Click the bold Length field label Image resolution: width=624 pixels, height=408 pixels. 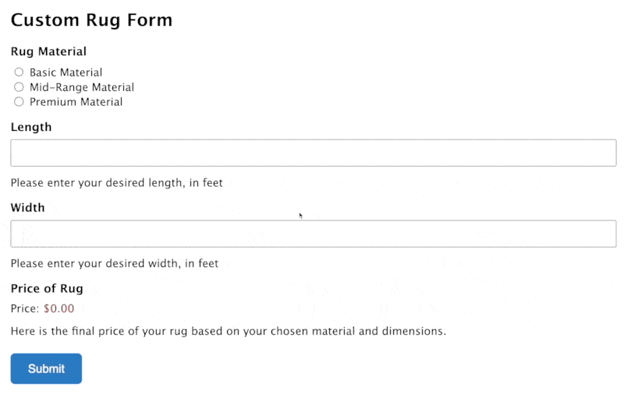pyautogui.click(x=31, y=127)
